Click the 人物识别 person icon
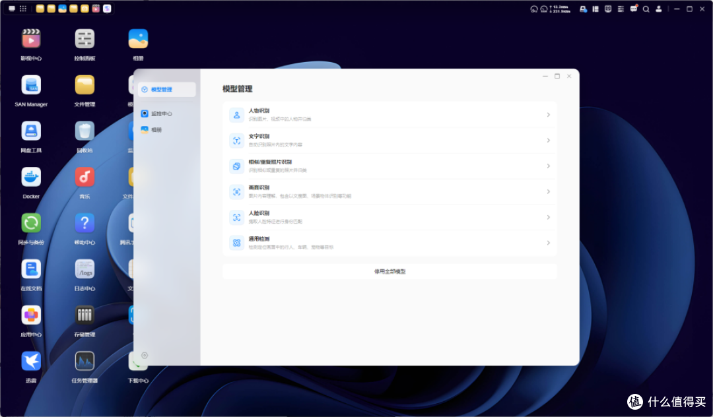The image size is (713, 417). point(237,115)
